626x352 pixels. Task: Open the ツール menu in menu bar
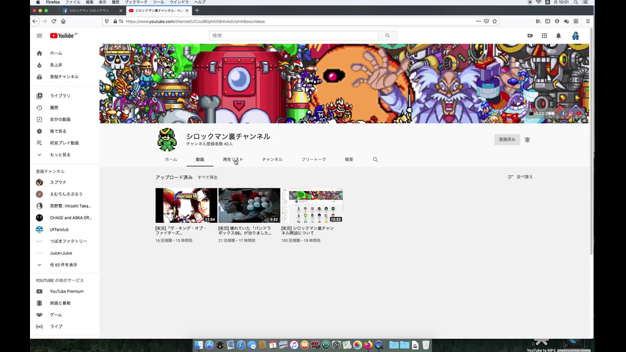158,3
